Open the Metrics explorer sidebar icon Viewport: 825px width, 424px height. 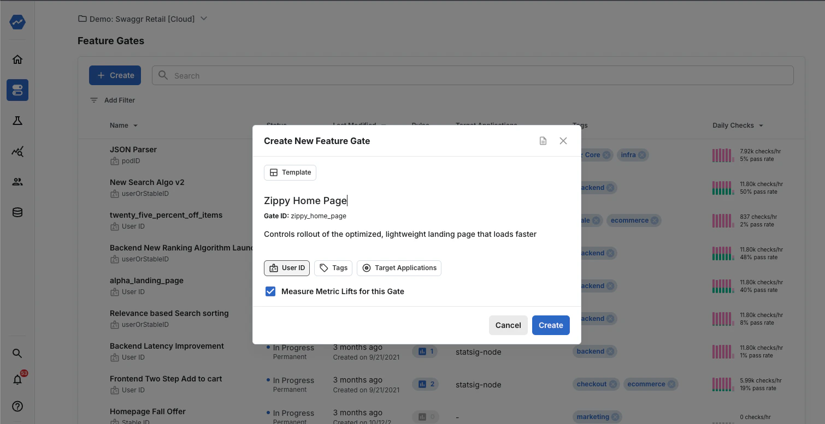point(17,151)
